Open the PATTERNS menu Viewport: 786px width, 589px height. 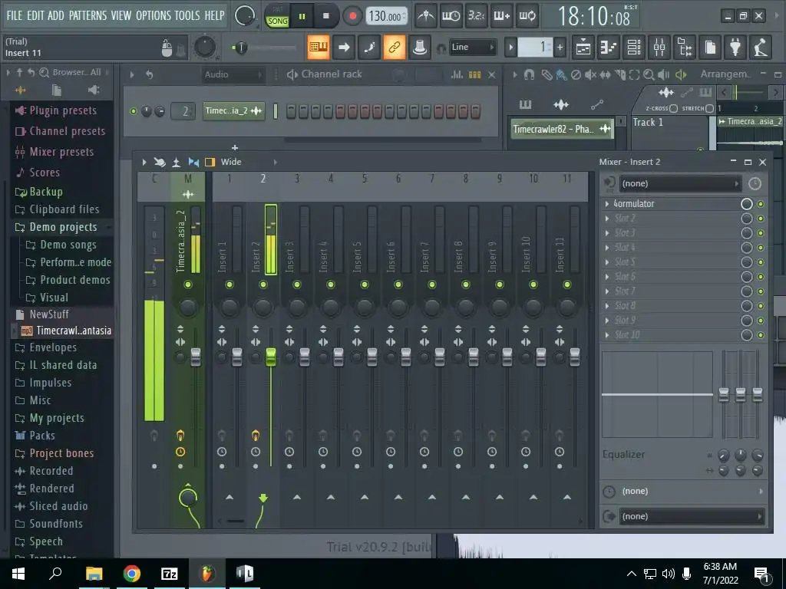point(88,15)
